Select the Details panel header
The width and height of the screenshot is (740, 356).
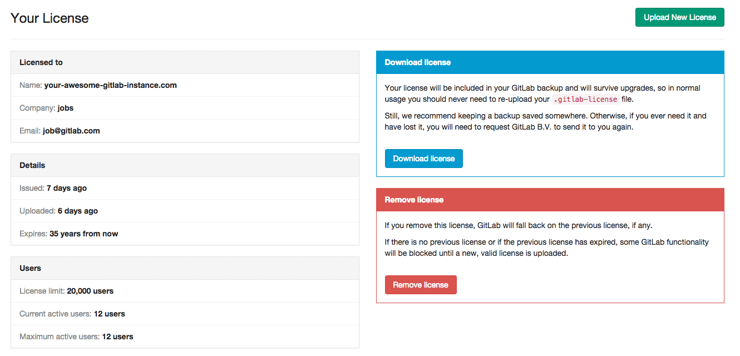pyautogui.click(x=185, y=165)
